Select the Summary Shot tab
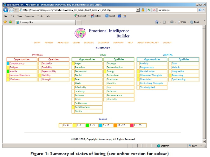Viewport: 210px width, 157px height. tap(26, 22)
